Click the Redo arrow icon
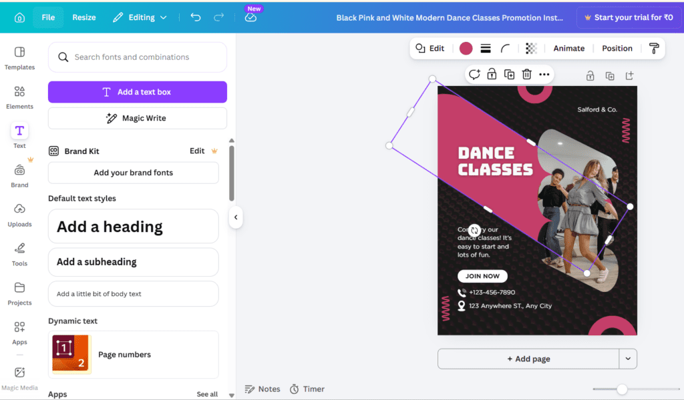Image resolution: width=684 pixels, height=400 pixels. click(218, 17)
